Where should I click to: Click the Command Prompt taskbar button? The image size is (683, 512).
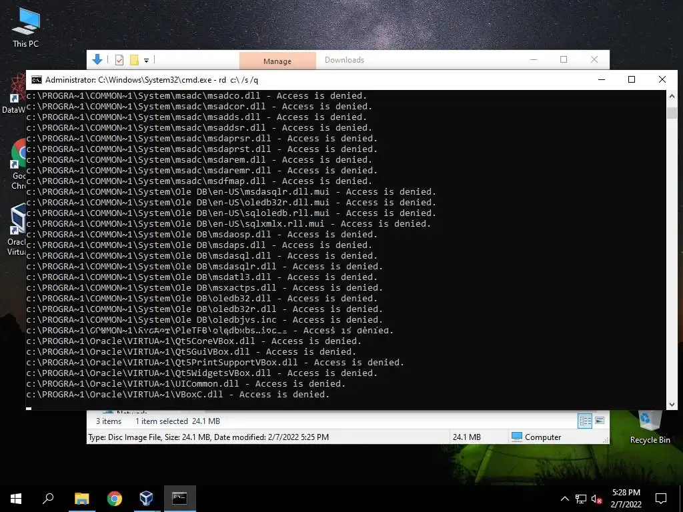(x=179, y=498)
